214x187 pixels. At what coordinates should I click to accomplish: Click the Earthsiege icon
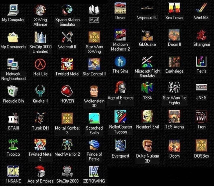[x=174, y=61]
